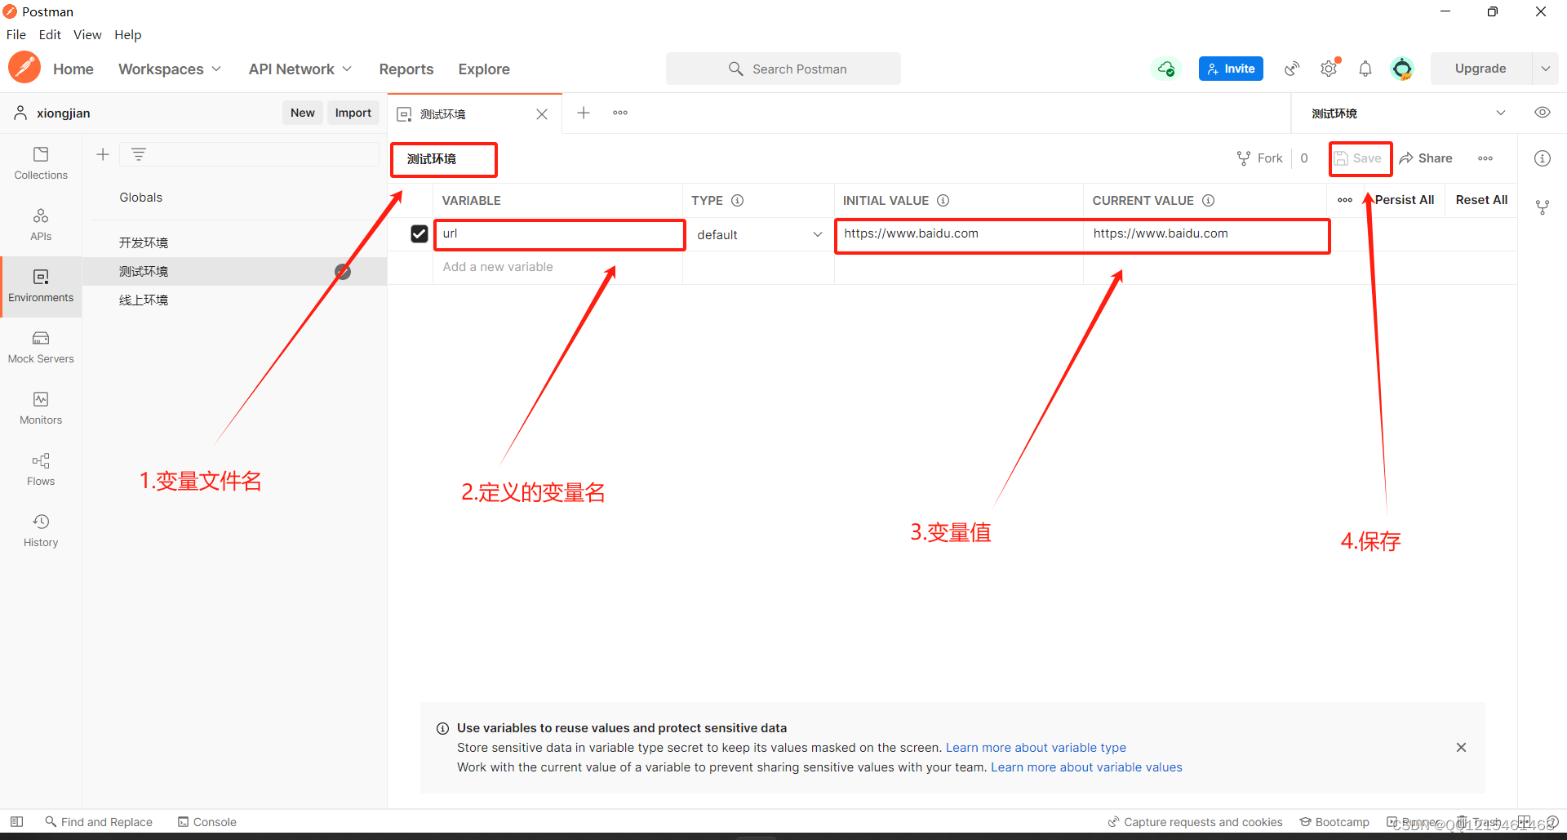This screenshot has width=1567, height=840.
Task: Open Find and Replace
Action: (x=99, y=822)
